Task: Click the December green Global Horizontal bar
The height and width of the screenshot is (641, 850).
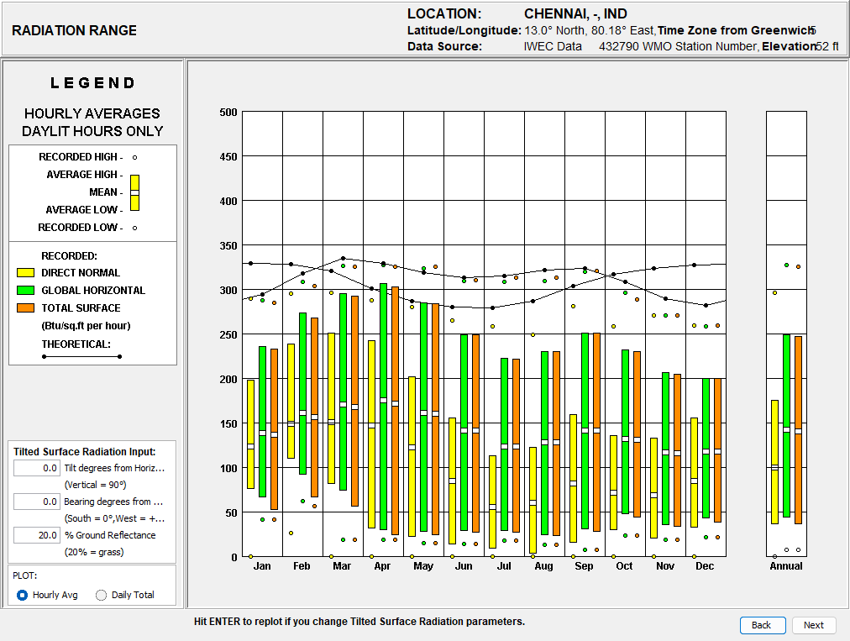Action: [x=706, y=448]
